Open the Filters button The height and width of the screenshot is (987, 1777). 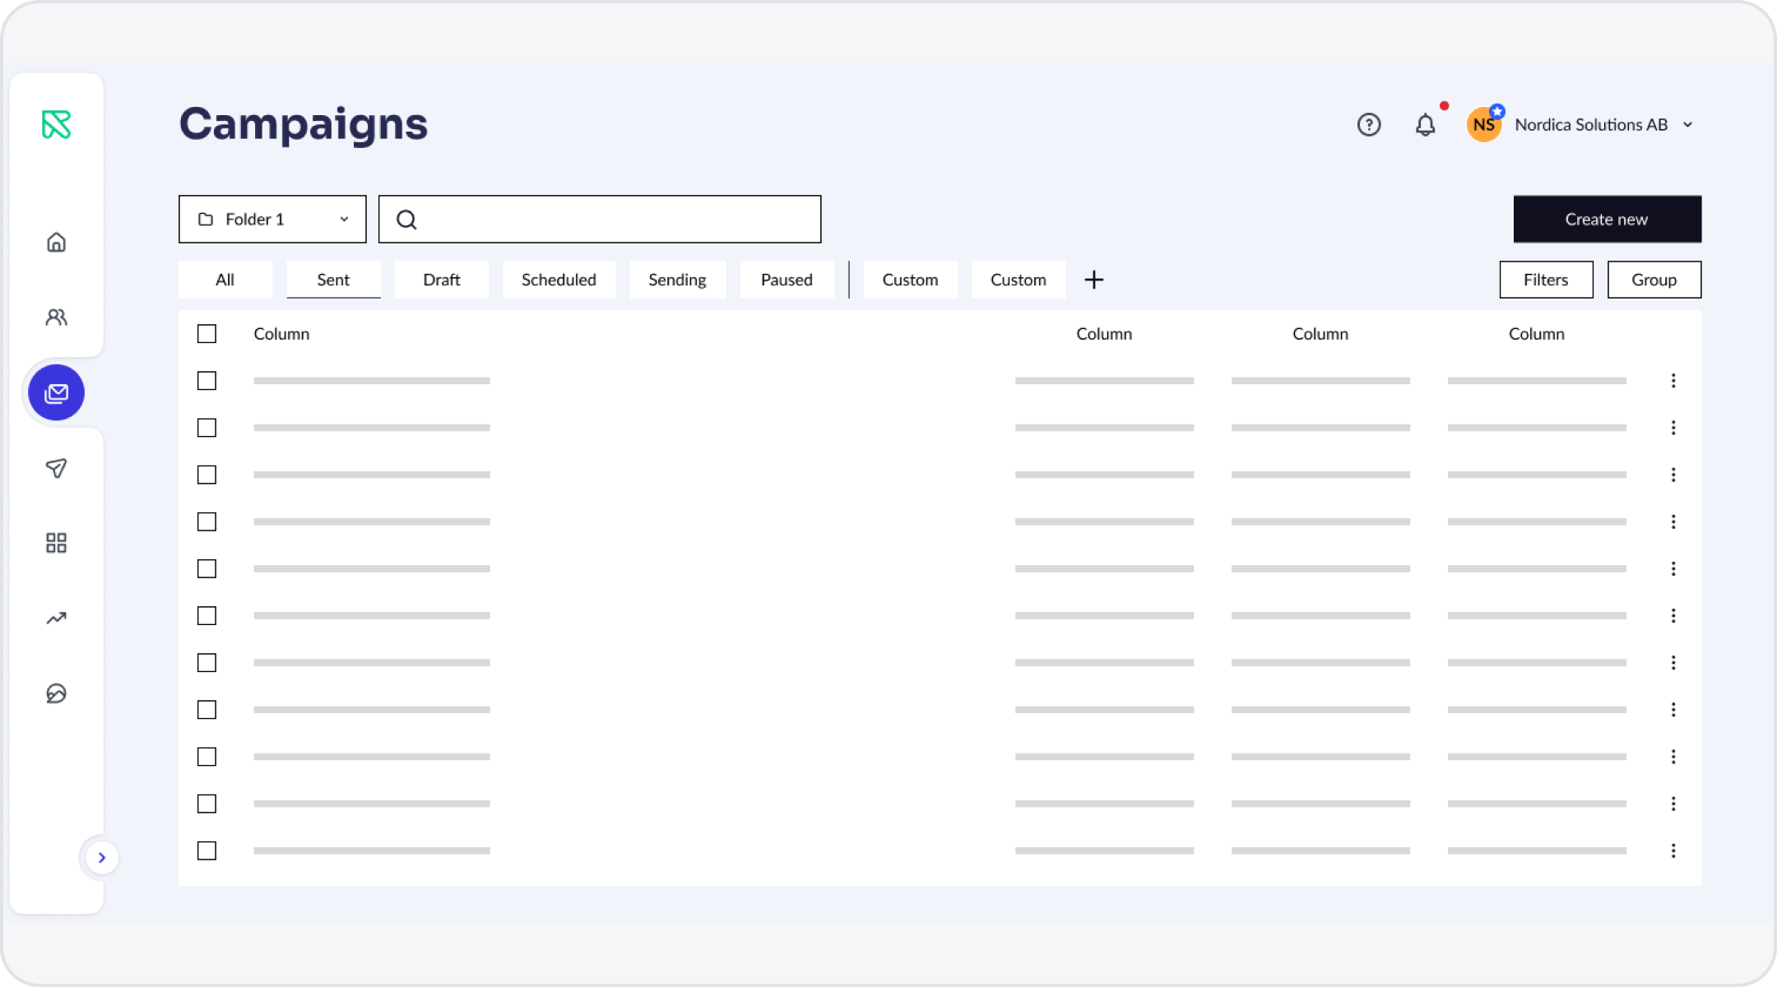pyautogui.click(x=1546, y=280)
